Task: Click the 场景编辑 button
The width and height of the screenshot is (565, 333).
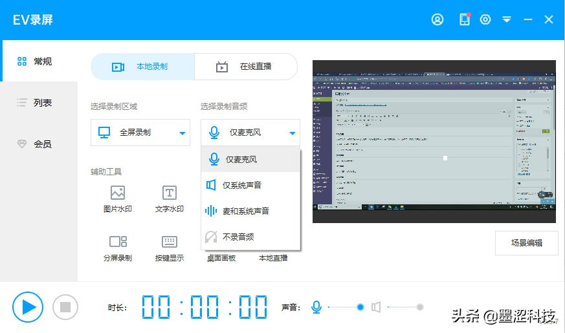Action: [x=526, y=243]
